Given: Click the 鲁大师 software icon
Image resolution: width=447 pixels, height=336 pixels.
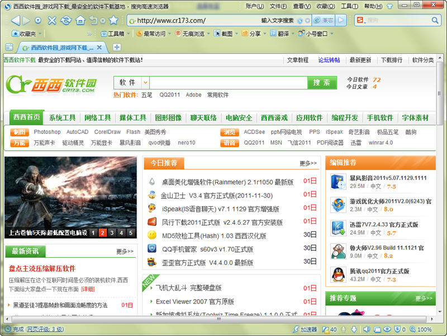Looking at the screenshot, I should (x=339, y=251).
